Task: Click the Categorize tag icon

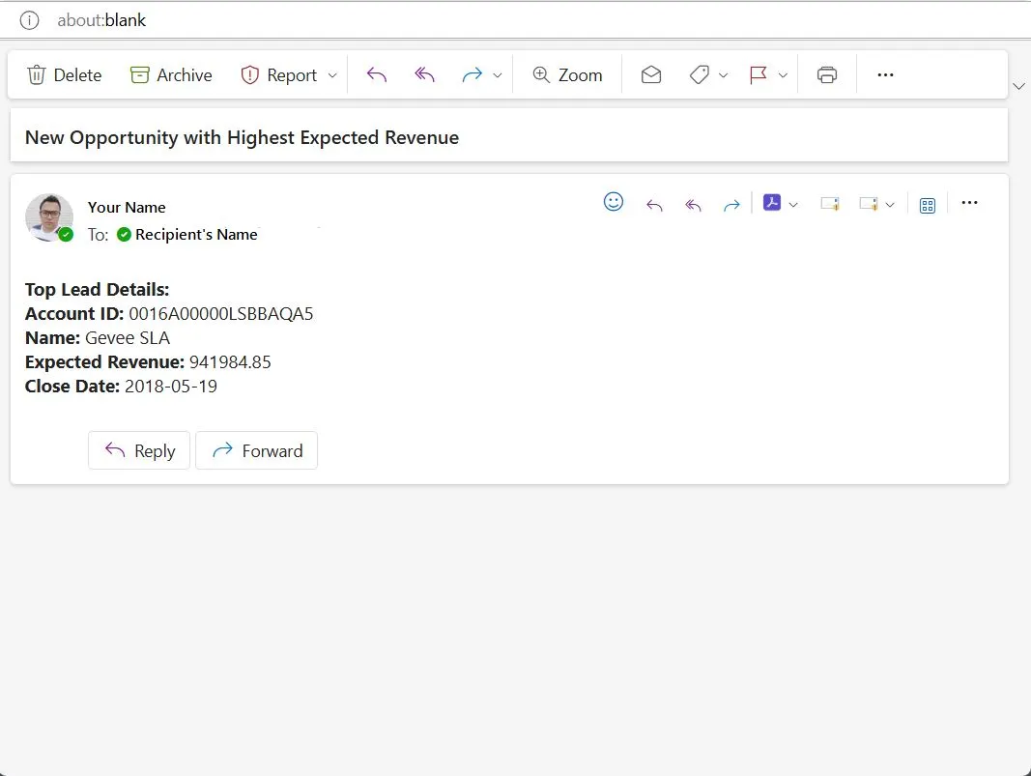Action: (700, 75)
